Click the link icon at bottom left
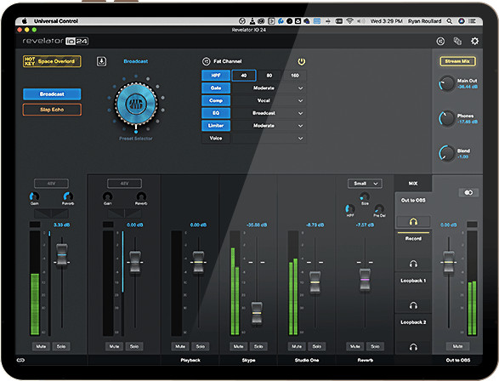 point(20,360)
